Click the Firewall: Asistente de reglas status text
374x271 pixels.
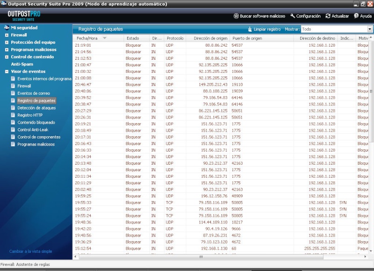click(x=25, y=264)
